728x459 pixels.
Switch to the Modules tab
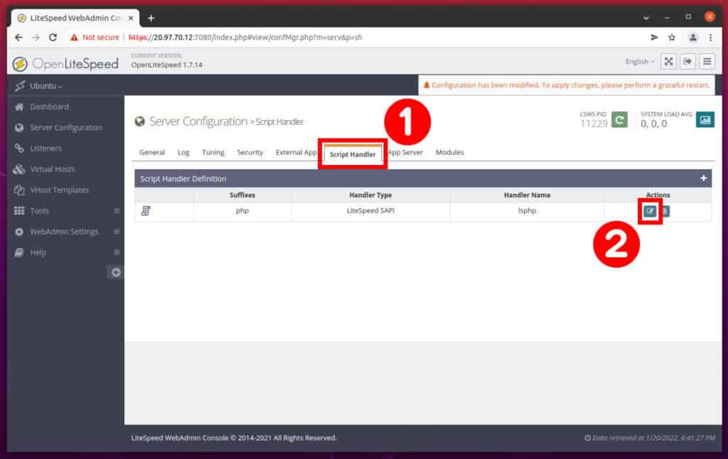point(449,152)
